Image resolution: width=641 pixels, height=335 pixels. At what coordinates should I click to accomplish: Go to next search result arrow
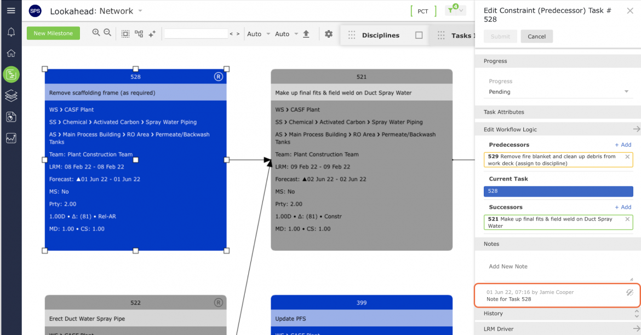(x=238, y=34)
